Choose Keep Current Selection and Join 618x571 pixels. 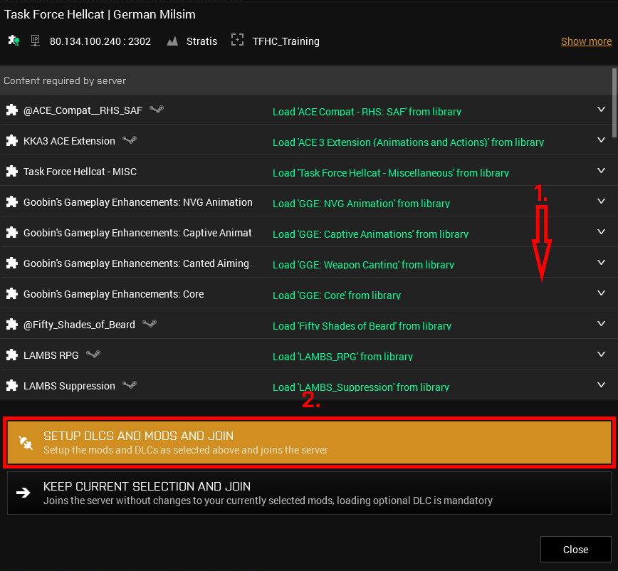tap(310, 493)
